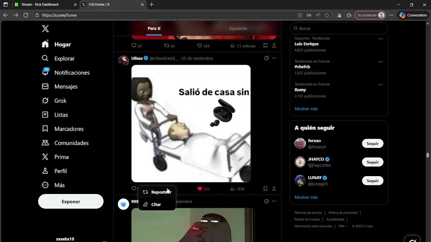
Task: Click Mostrar más under A quién seguir
Action: pyautogui.click(x=306, y=197)
